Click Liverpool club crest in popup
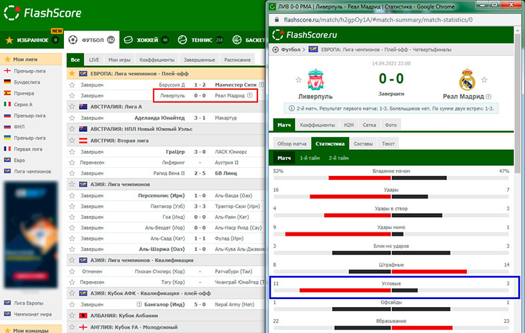 (316, 79)
